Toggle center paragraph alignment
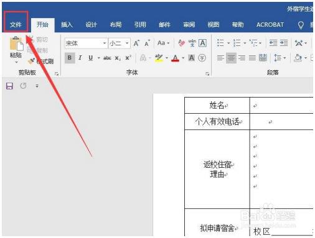315x238 pixels. (x=231, y=58)
